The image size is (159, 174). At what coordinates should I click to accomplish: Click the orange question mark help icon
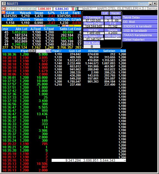tap(4, 12)
